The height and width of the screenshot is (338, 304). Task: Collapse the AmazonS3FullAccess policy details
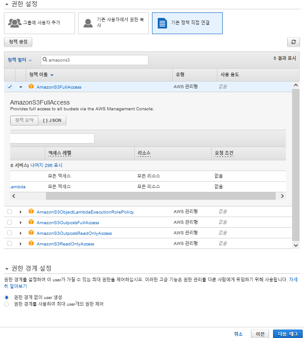21,87
